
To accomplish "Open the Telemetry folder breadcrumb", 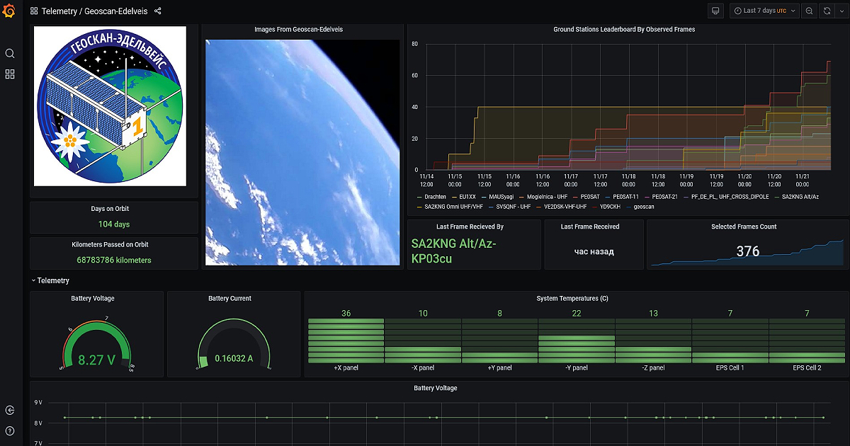I will click(x=59, y=11).
